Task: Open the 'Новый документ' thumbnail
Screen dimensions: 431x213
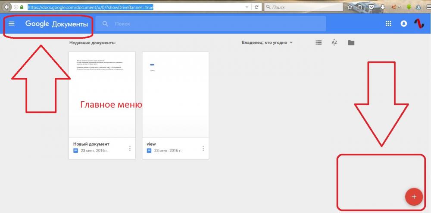Action: coord(102,94)
